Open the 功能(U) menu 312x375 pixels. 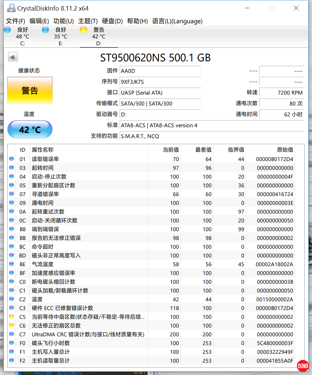coord(63,21)
